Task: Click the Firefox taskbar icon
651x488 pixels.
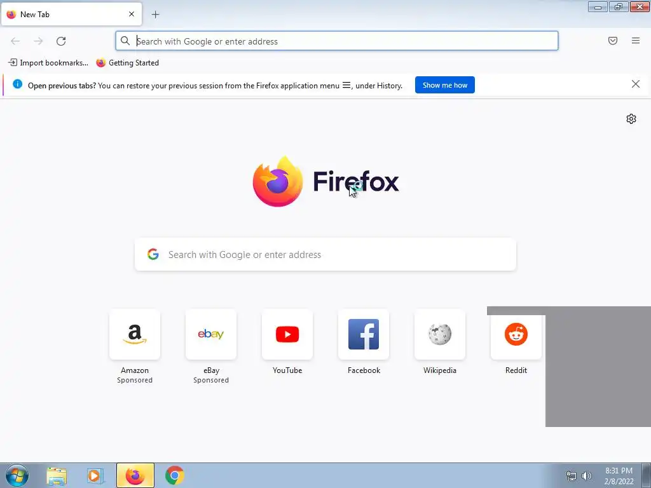Action: [135, 475]
